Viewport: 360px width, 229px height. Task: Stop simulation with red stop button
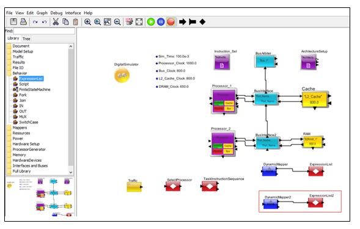[x=171, y=22]
